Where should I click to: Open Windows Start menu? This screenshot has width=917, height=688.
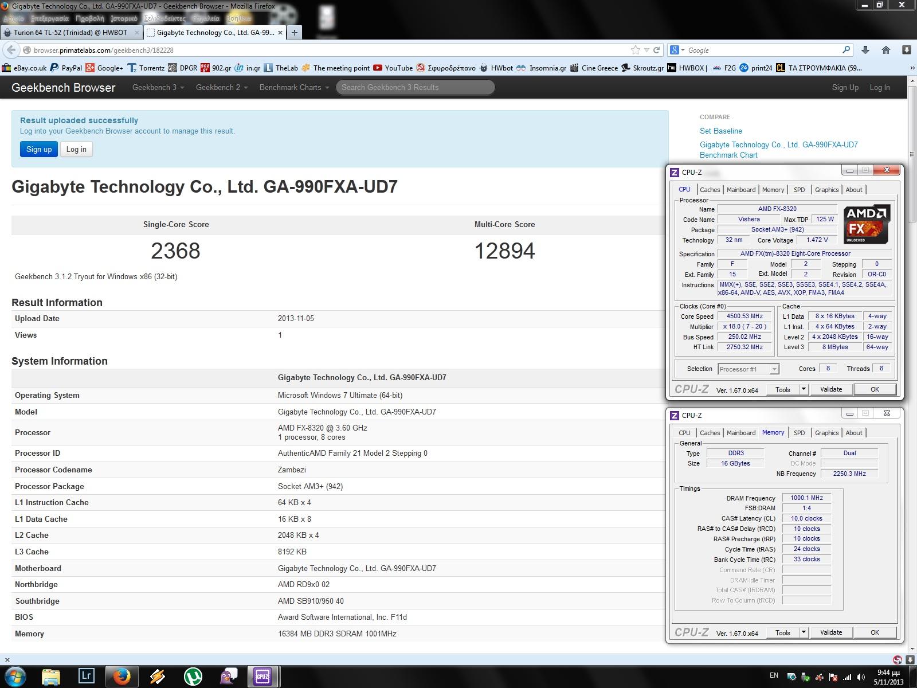[x=15, y=677]
